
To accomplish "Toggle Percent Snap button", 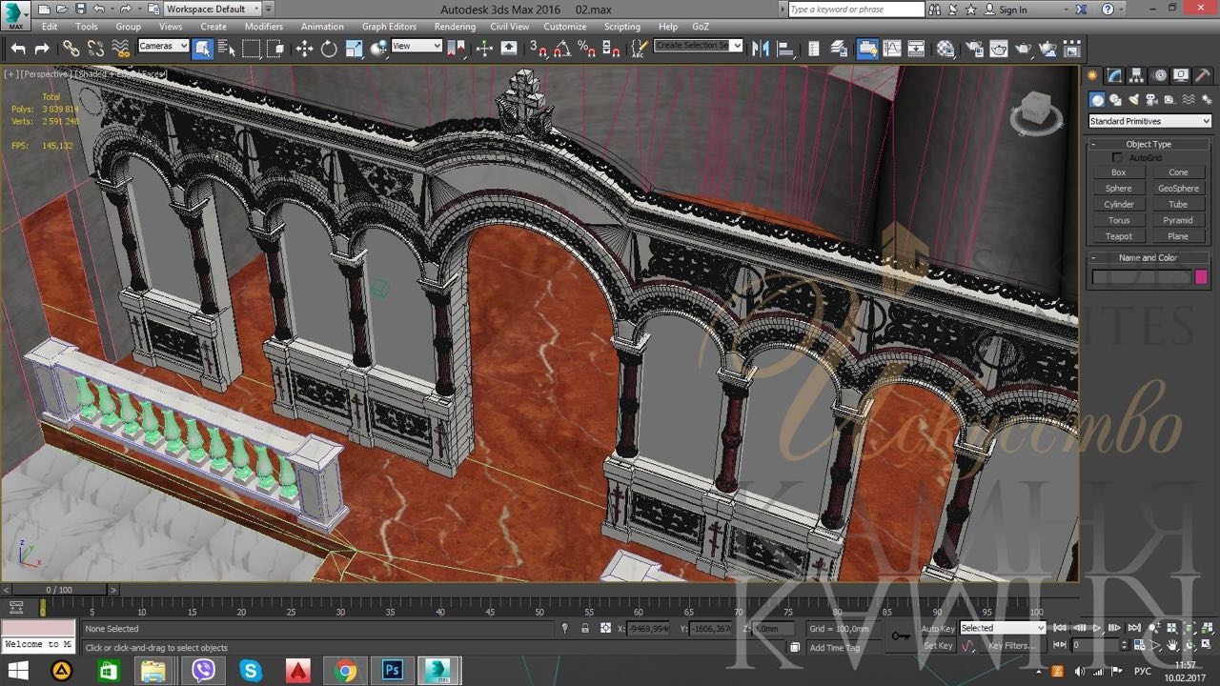I will click(587, 49).
